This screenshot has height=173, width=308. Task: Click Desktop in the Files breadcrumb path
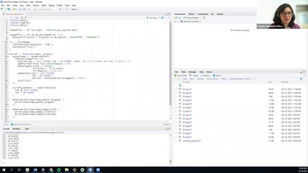point(200,79)
